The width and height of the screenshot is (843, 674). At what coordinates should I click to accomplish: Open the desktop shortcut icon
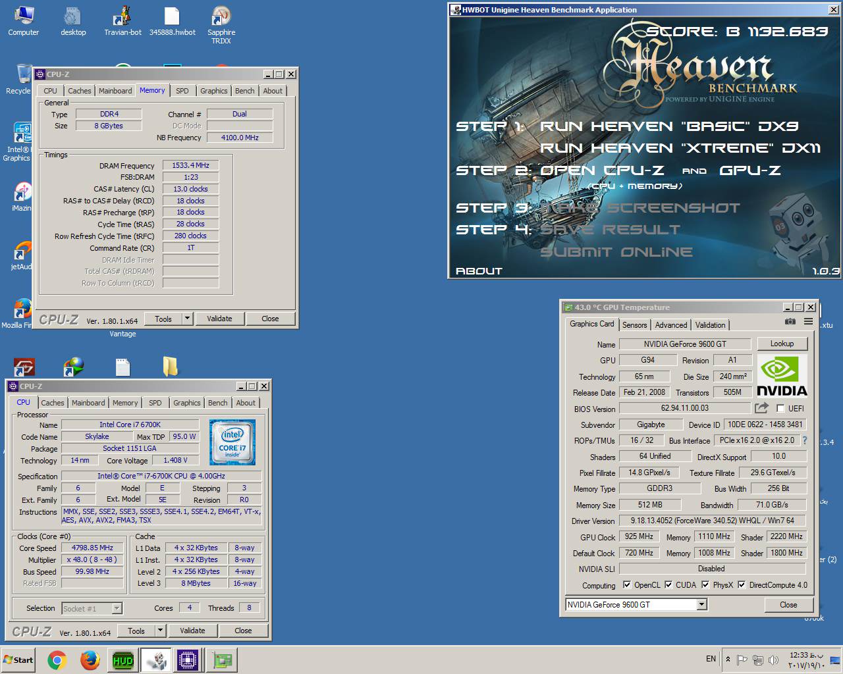pyautogui.click(x=73, y=21)
